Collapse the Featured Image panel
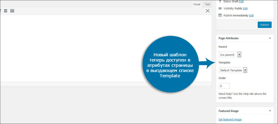The width and height of the screenshot is (278, 124). [270, 111]
